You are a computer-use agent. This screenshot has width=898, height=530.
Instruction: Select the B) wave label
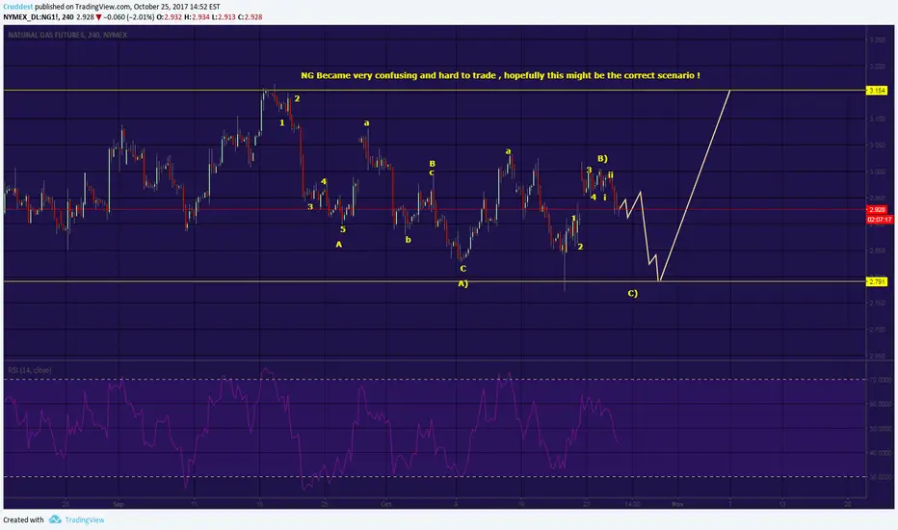click(x=602, y=159)
